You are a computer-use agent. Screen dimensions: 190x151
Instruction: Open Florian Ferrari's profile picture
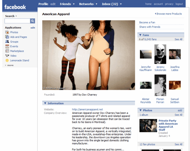tap(160, 85)
